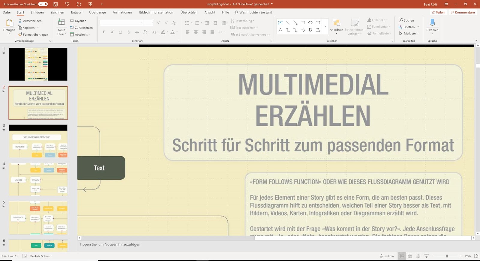Select the rectangle shape
The height and width of the screenshot is (261, 480).
(x=303, y=22)
